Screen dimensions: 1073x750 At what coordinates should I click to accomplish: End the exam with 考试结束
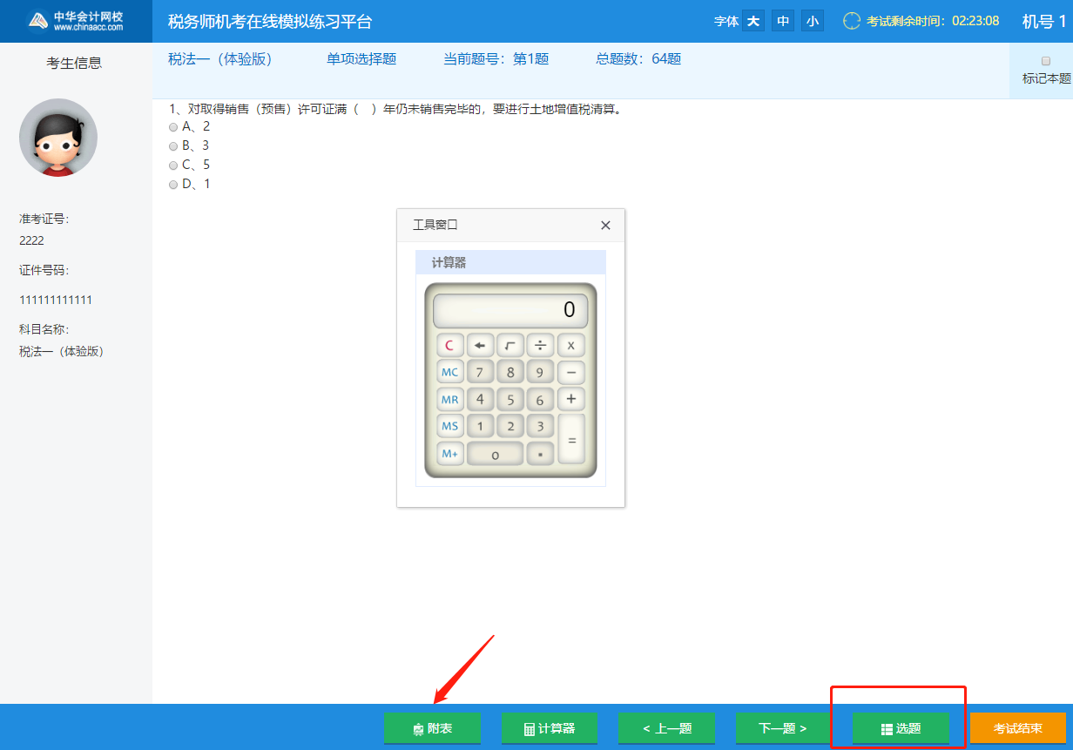[x=1017, y=728]
